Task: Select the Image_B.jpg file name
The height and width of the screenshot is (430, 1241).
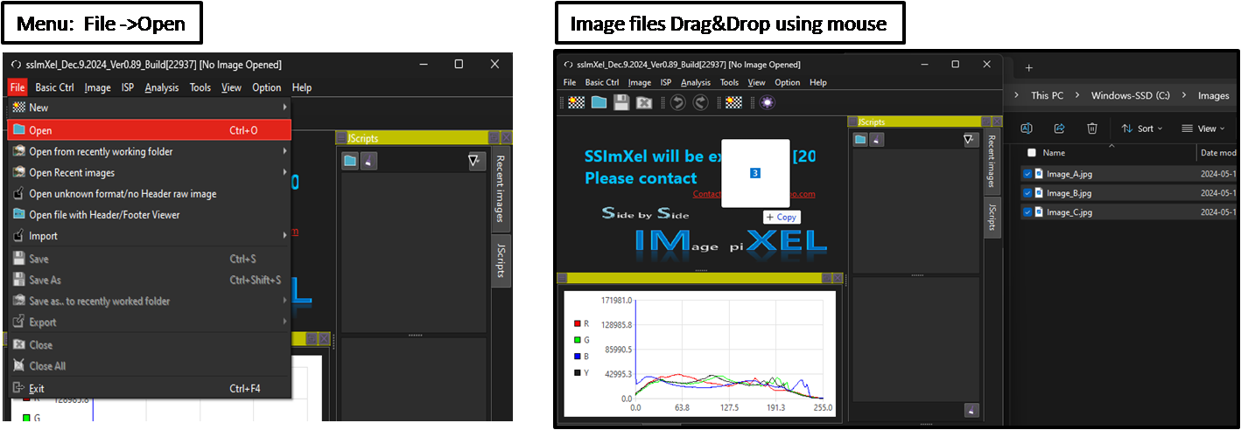Action: pos(1069,193)
